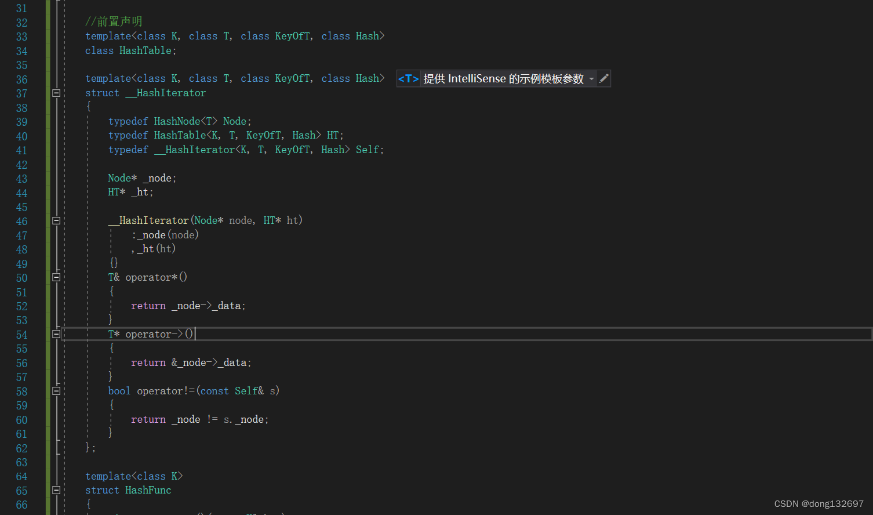873x515 pixels.
Task: Click line number 35
Action: coord(21,65)
